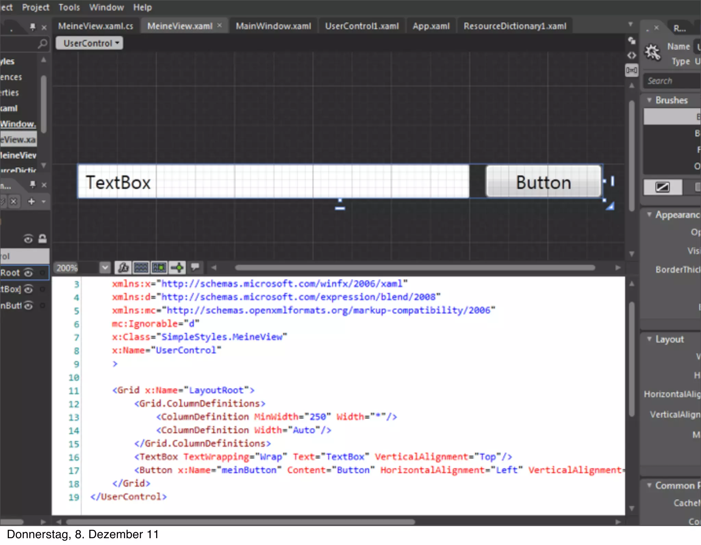This screenshot has height=545, width=701.
Task: Switch to MeineView.xaml.cs tab
Action: 95,26
